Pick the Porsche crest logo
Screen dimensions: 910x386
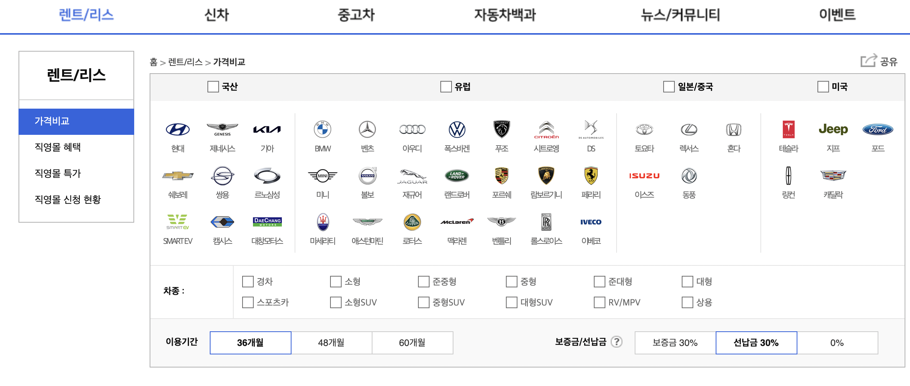(502, 176)
